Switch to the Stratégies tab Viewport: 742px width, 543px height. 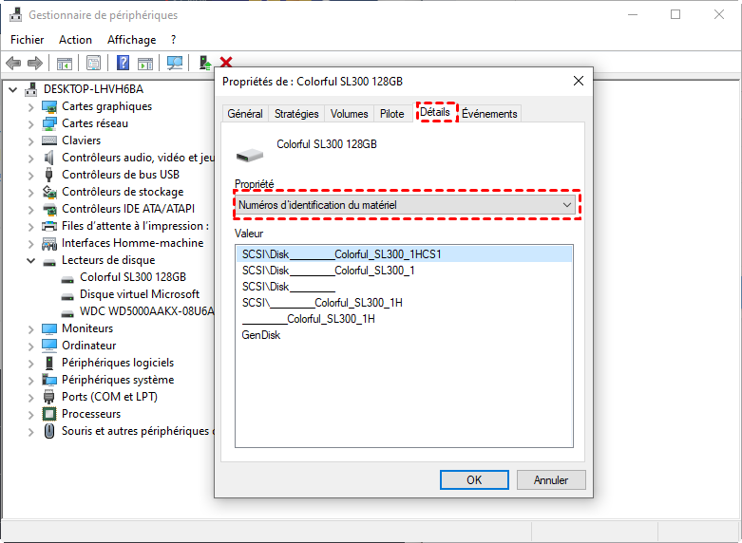point(296,114)
